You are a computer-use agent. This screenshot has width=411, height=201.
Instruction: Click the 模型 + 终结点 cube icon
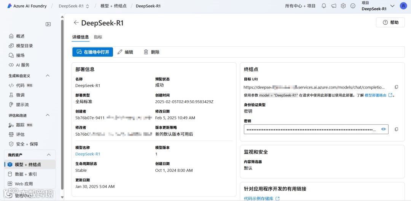[x=10, y=165]
